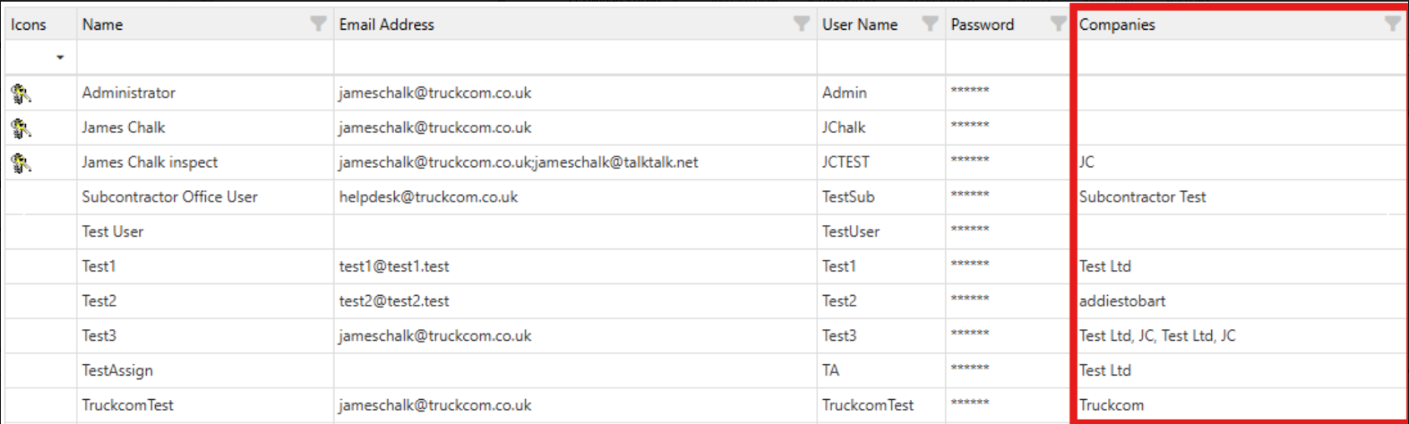
Task: Click the TestAssign name cell
Action: (117, 371)
